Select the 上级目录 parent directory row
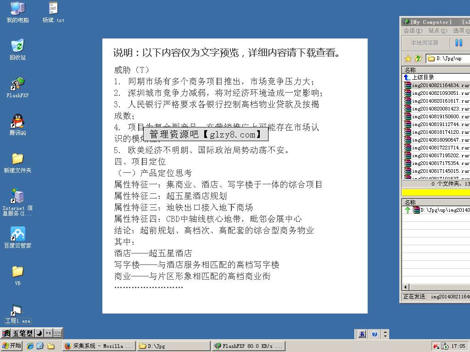The height and width of the screenshot is (352, 470). click(436, 77)
